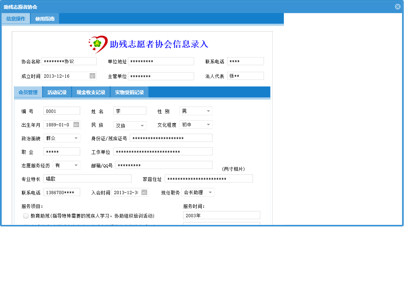Viewport: 404px width, 281px height.
Task: Select the 信息操作 tab
Action: click(16, 18)
